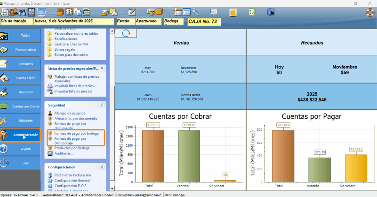
Task: Click the binoculars search icon in toolbar
Action: [22, 12]
